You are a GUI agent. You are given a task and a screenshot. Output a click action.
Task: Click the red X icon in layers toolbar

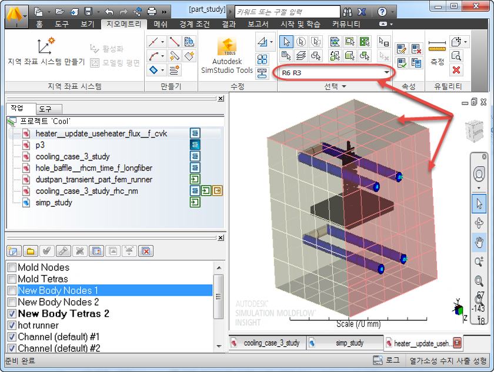click(146, 251)
